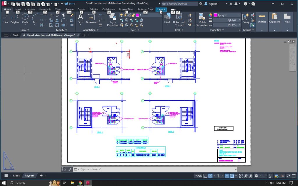
Task: Create a Group of objects
Action: tap(246, 19)
